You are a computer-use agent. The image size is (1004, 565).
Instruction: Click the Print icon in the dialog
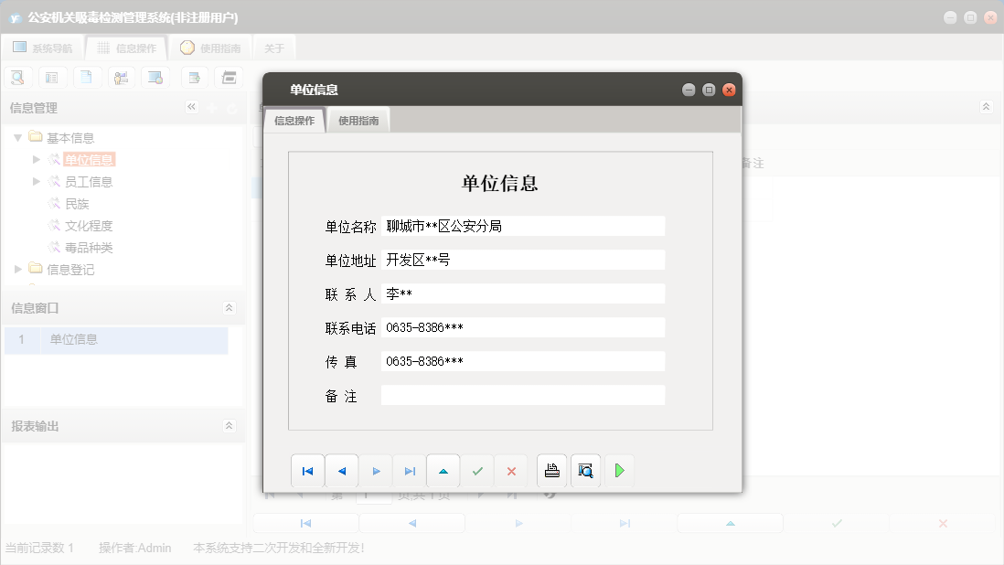(x=550, y=470)
